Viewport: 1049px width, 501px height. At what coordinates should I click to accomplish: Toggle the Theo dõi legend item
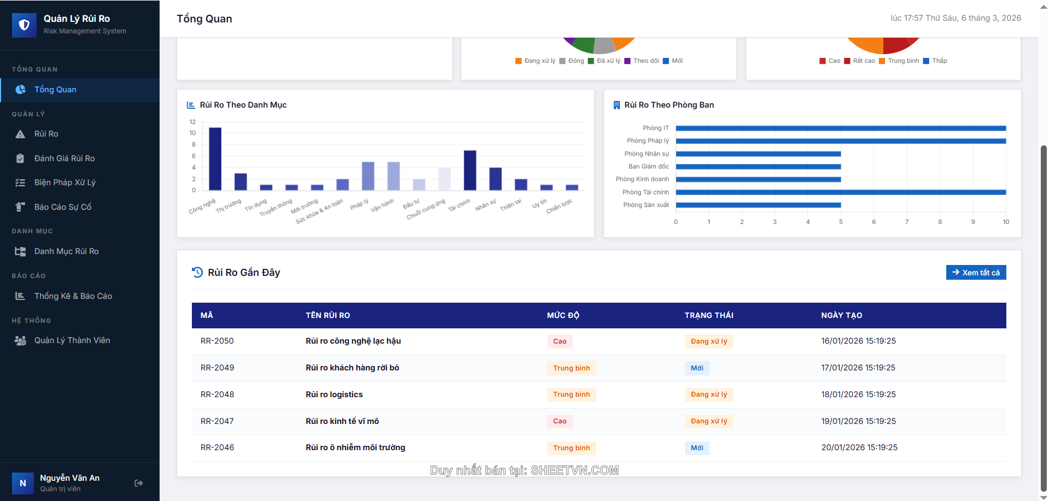click(x=642, y=61)
